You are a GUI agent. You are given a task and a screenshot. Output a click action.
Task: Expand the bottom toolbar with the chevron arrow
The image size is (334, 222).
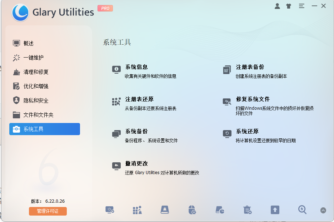[323, 211]
